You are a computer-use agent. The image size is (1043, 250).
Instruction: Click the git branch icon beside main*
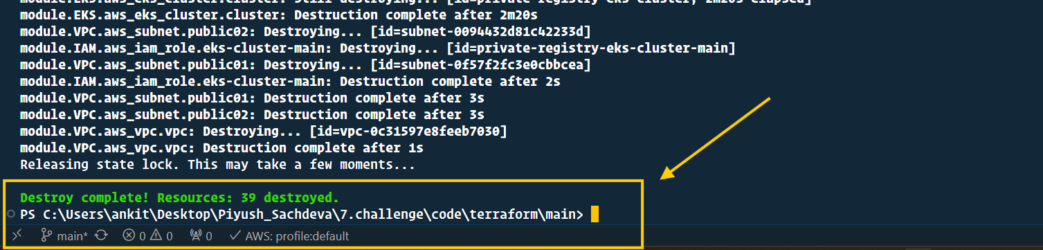click(47, 235)
